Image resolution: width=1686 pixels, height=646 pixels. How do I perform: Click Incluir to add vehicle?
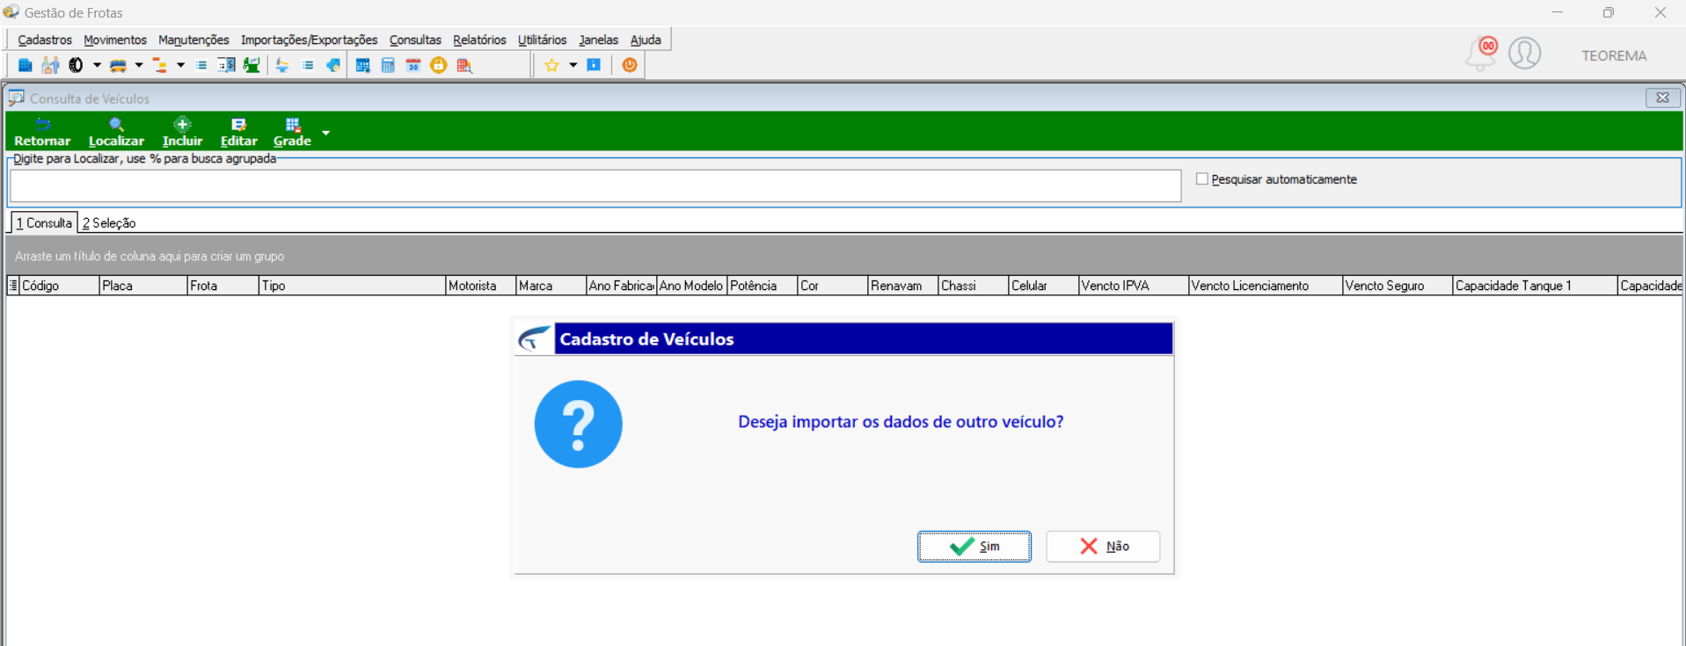coord(182,132)
